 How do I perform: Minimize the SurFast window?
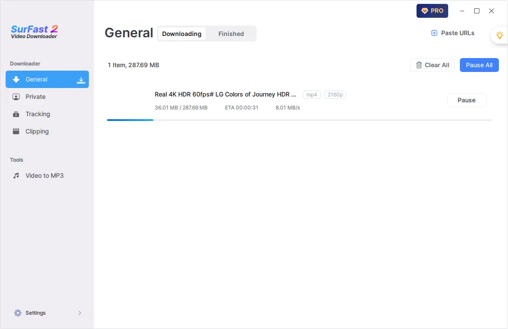(x=462, y=11)
